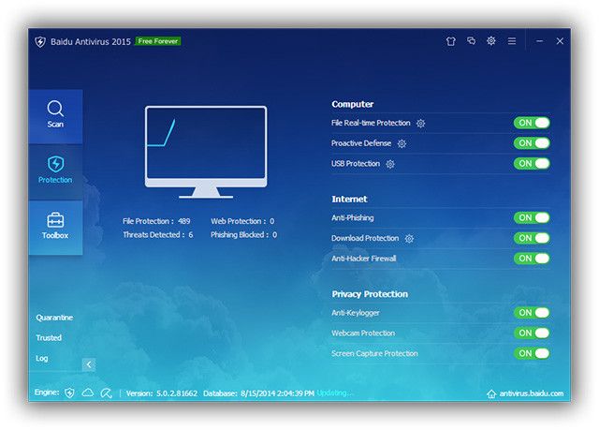Click the USB Protection settings gear
This screenshot has width=599, height=430.
pyautogui.click(x=390, y=164)
